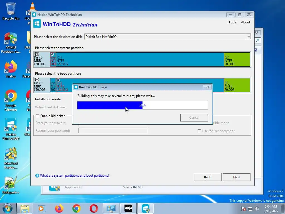Open Notepad++ desktop shortcut
The width and height of the screenshot is (285, 214).
[11, 185]
